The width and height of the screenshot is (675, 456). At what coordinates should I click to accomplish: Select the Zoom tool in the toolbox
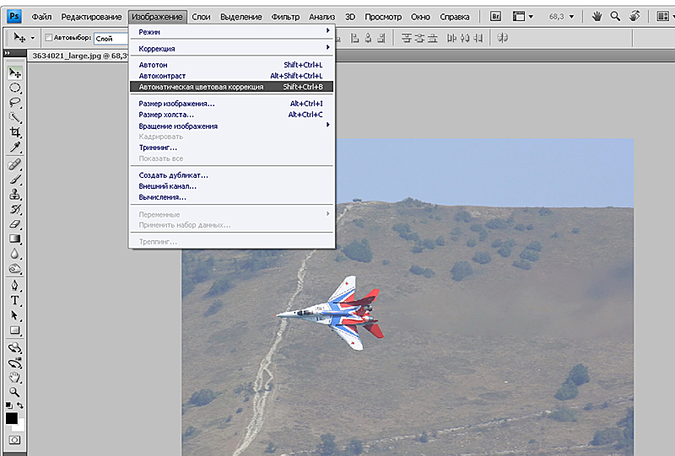tap(15, 392)
